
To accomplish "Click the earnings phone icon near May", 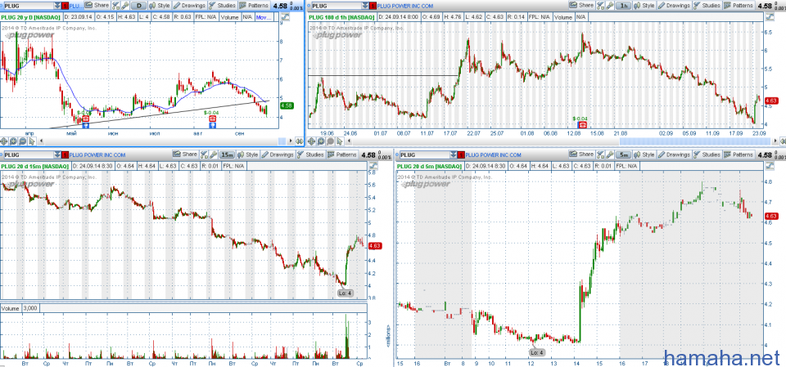I will coord(85,119).
